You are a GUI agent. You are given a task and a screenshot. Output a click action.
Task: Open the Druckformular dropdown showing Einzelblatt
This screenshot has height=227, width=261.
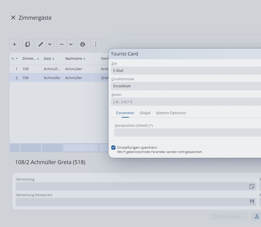[186, 86]
